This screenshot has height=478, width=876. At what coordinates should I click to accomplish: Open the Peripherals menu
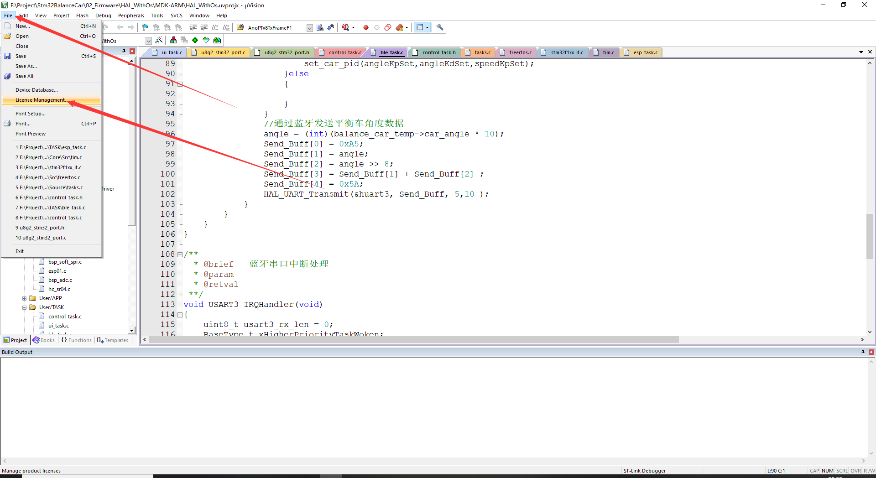(x=131, y=16)
